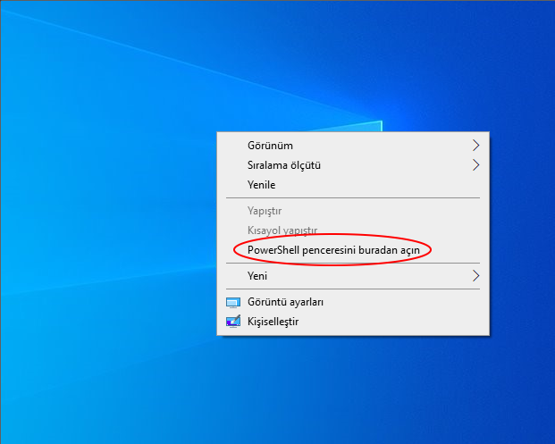Click the personalize icon beside Kişiselleştir
555x444 pixels.
click(x=233, y=322)
